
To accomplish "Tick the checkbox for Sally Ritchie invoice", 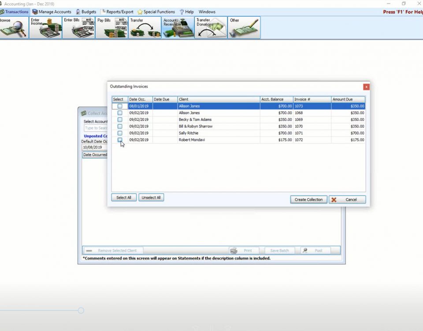I will (120, 133).
